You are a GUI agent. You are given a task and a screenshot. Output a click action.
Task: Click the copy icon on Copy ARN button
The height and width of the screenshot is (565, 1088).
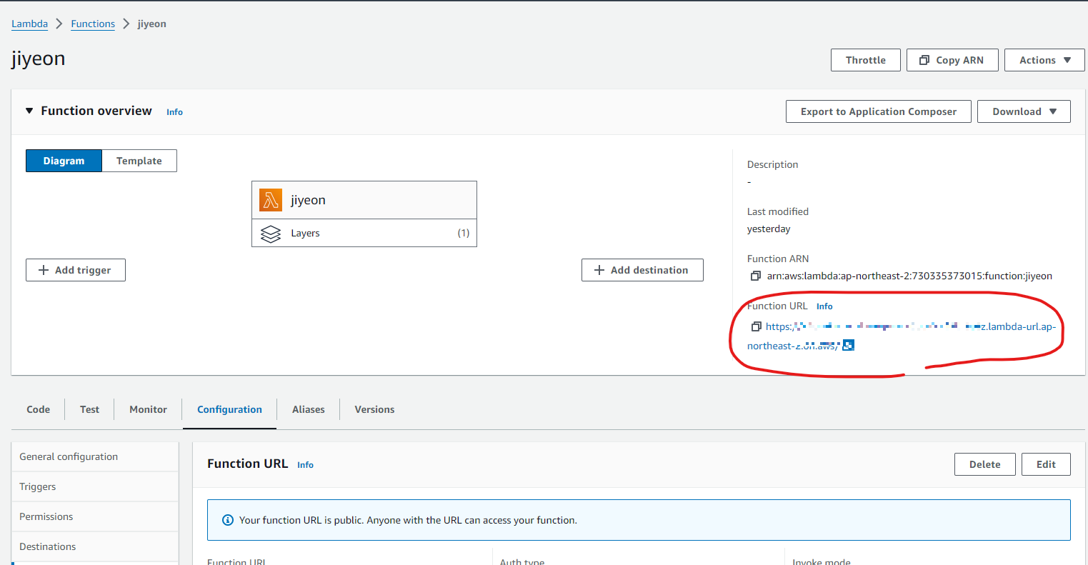(924, 60)
